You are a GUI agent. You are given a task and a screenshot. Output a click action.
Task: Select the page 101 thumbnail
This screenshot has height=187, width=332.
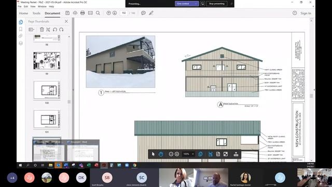tap(47, 119)
